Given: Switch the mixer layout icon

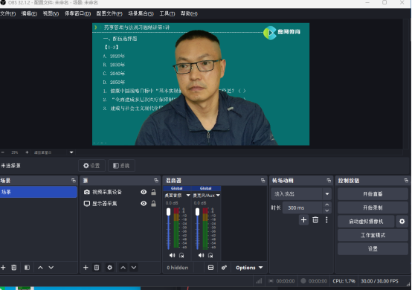Looking at the screenshot, I should [x=210, y=268].
